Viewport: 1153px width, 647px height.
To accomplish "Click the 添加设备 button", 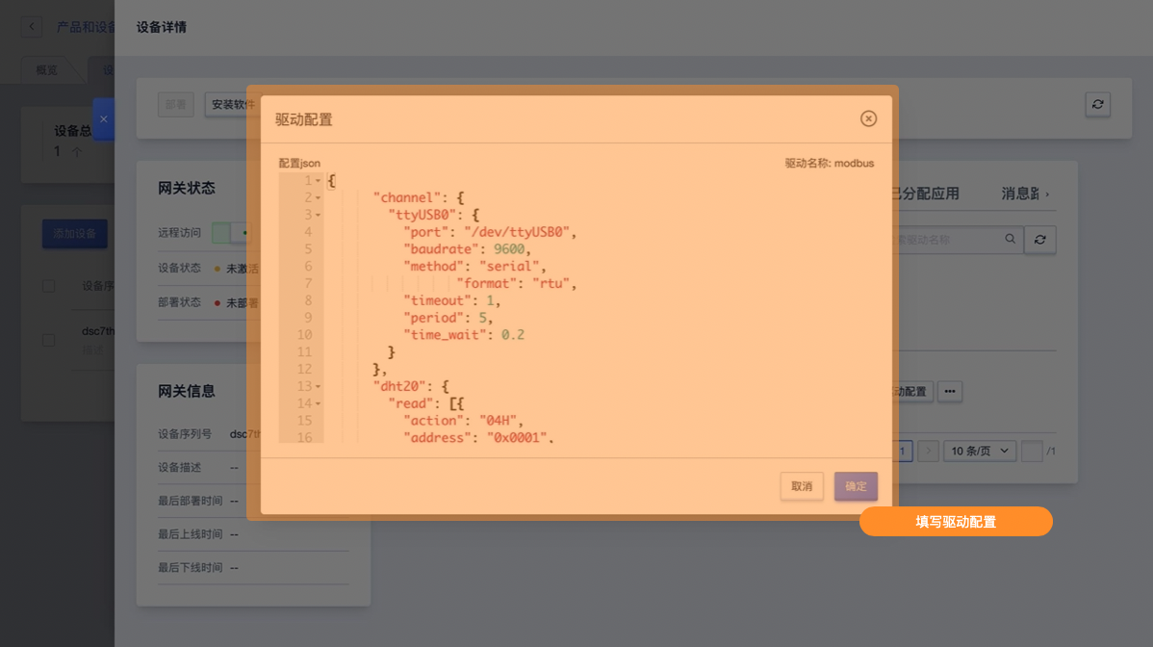I will pos(75,234).
